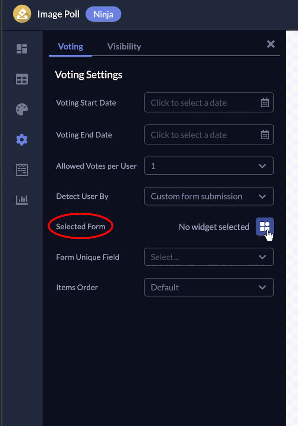Select the content table icon in sidebar
Viewport: 298px width, 426px height.
pos(21,79)
